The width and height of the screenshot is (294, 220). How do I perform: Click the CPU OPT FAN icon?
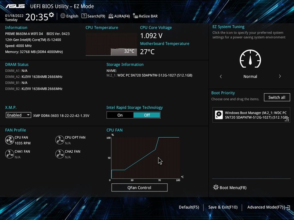[60, 140]
